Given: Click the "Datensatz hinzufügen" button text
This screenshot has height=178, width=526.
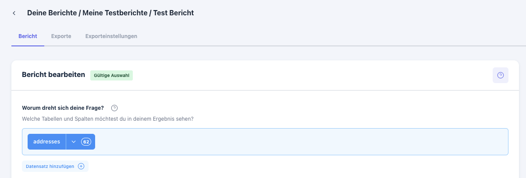Looking at the screenshot, I should click(50, 166).
